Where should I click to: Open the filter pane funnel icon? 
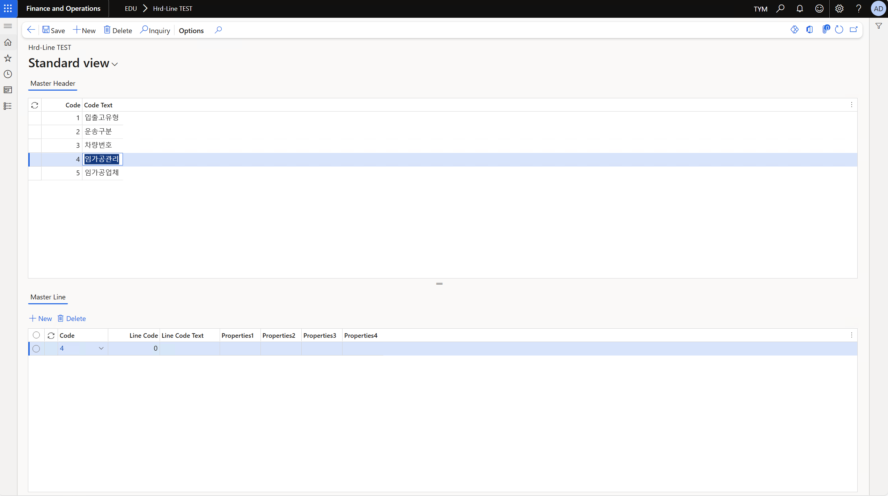click(879, 26)
